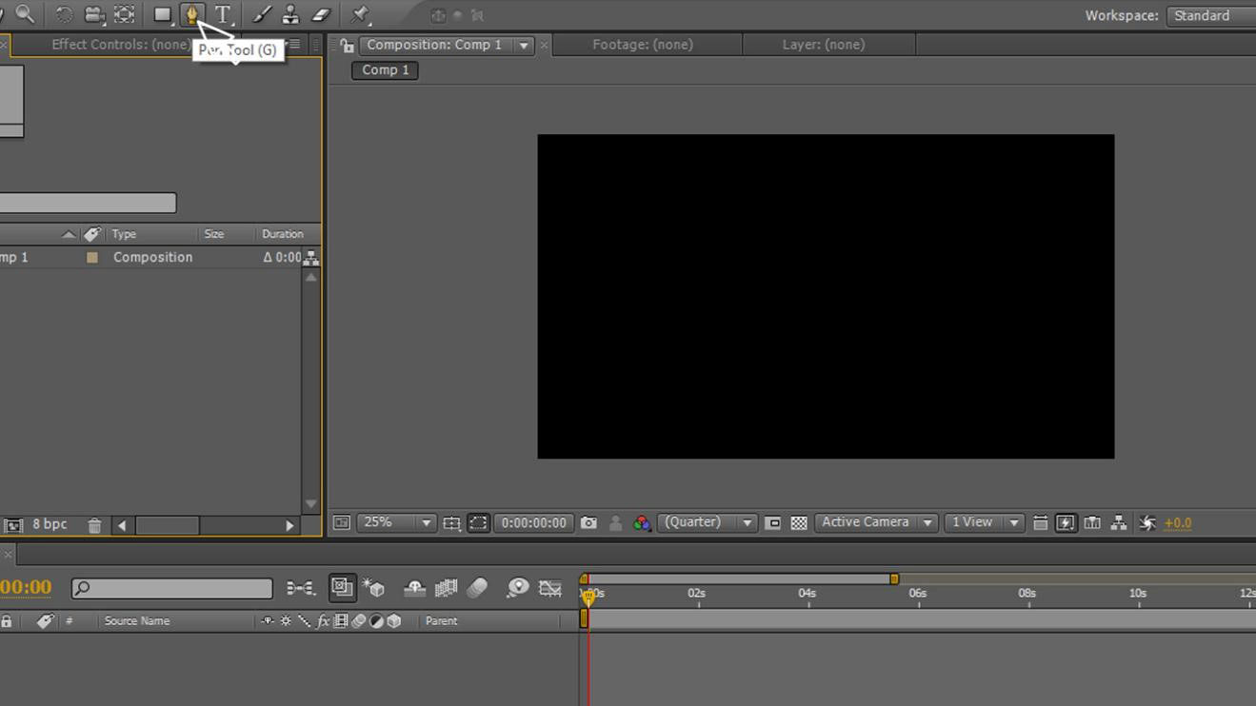Choose the Eraser tool
The image size is (1256, 706).
point(323,14)
